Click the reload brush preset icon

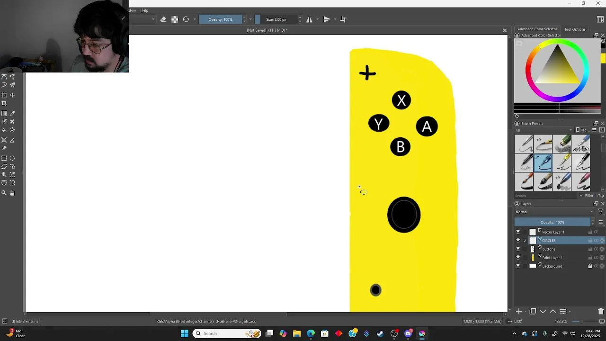point(186,19)
